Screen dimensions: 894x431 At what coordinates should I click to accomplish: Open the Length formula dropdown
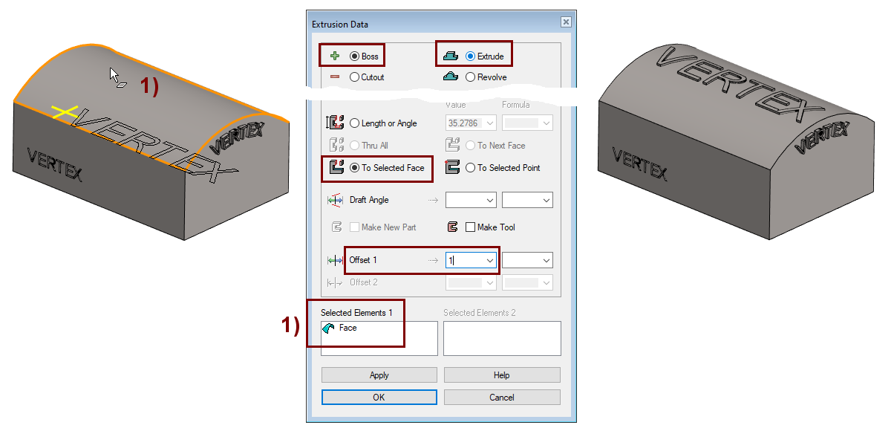point(547,123)
